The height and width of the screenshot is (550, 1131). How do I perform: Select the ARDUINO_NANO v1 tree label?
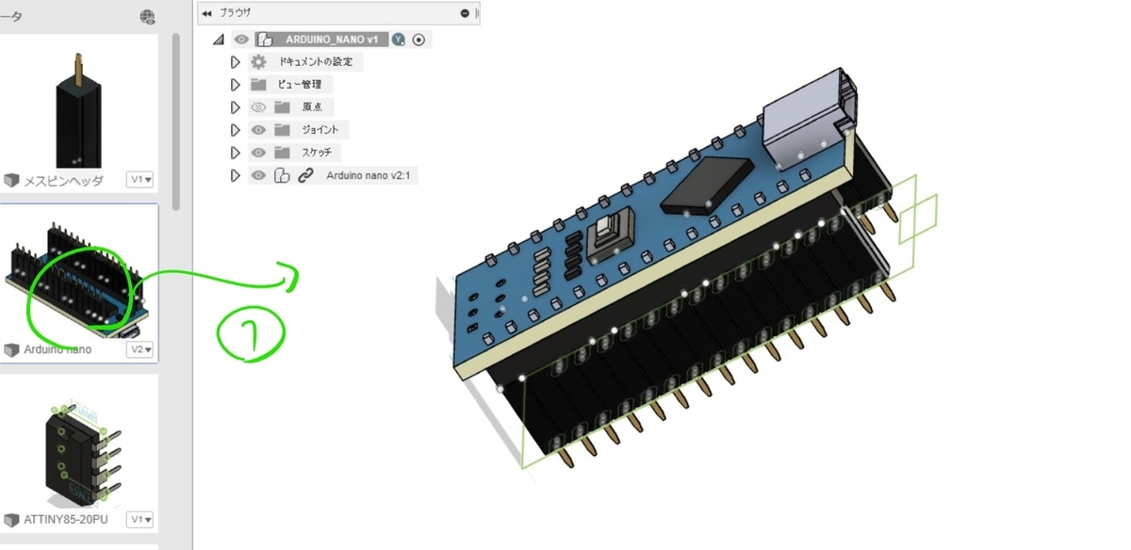333,40
